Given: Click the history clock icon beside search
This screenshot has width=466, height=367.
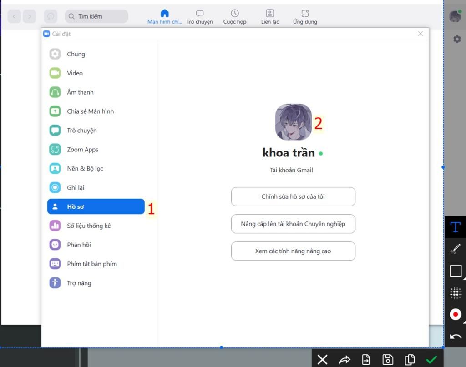Looking at the screenshot, I should pos(51,16).
